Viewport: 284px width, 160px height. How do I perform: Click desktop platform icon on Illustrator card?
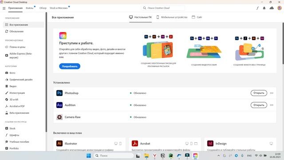tap(116, 144)
